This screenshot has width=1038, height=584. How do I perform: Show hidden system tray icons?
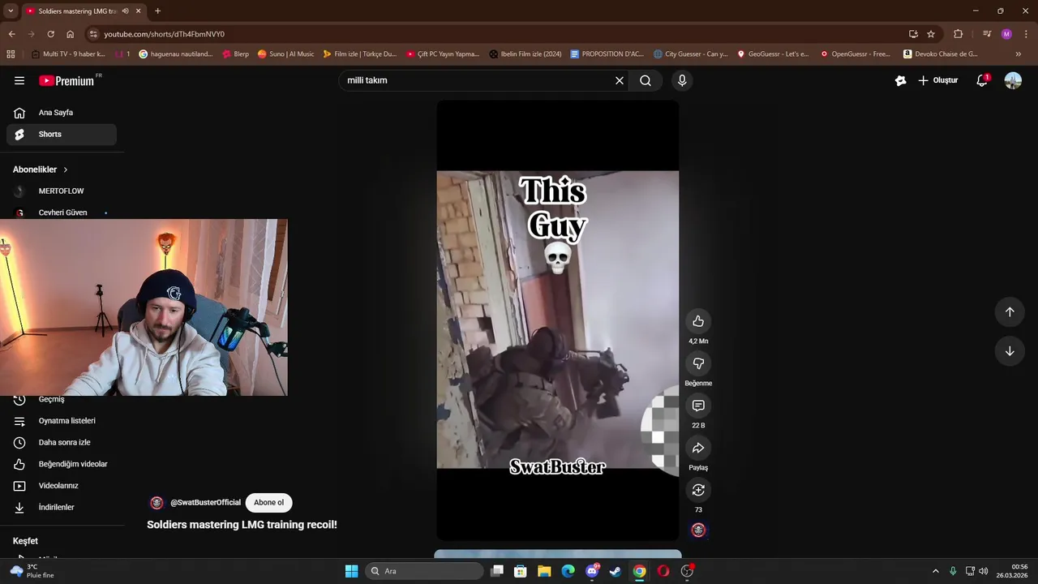pyautogui.click(x=935, y=571)
